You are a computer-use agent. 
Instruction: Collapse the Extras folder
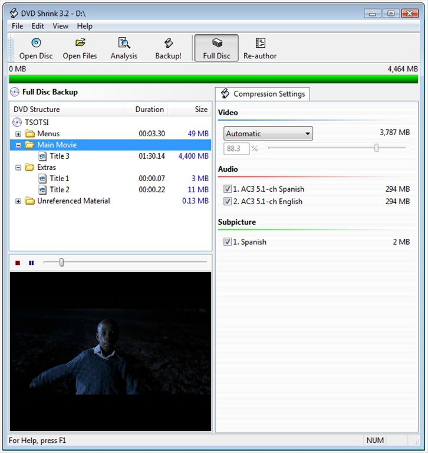(x=18, y=168)
